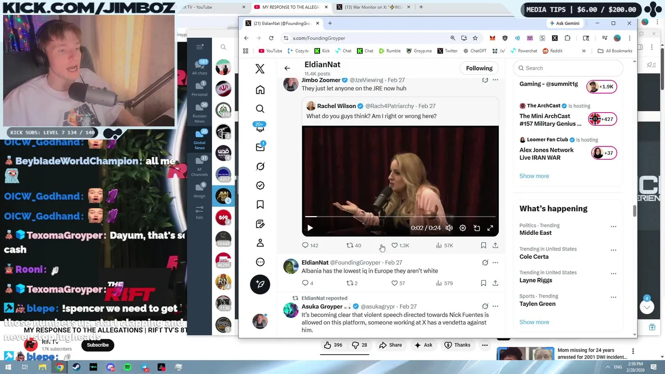Switch to the War Monitor on X tab
Image resolution: width=665 pixels, height=374 pixels.
(x=372, y=7)
